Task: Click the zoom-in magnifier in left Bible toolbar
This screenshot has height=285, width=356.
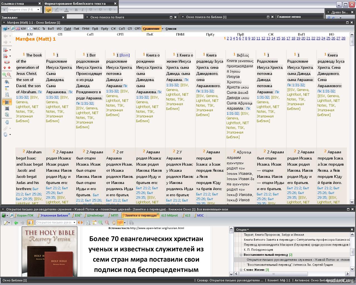Action: pos(4,75)
